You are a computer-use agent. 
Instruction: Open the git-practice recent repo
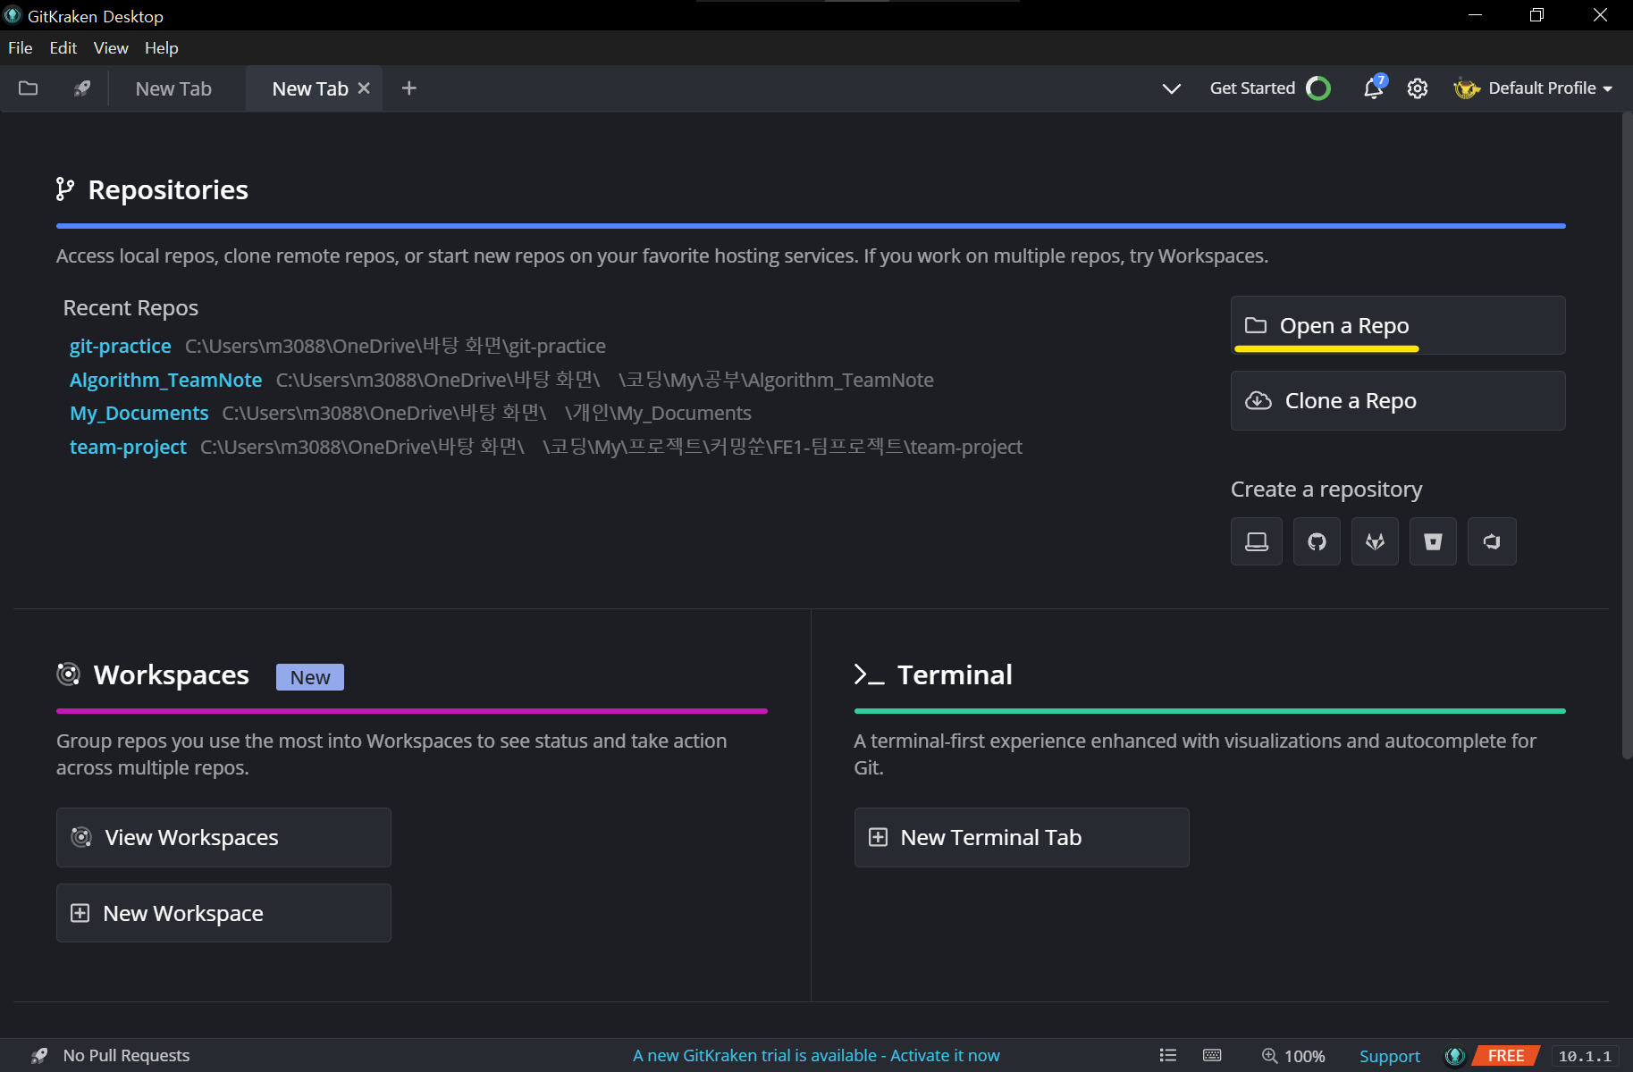pyautogui.click(x=121, y=346)
